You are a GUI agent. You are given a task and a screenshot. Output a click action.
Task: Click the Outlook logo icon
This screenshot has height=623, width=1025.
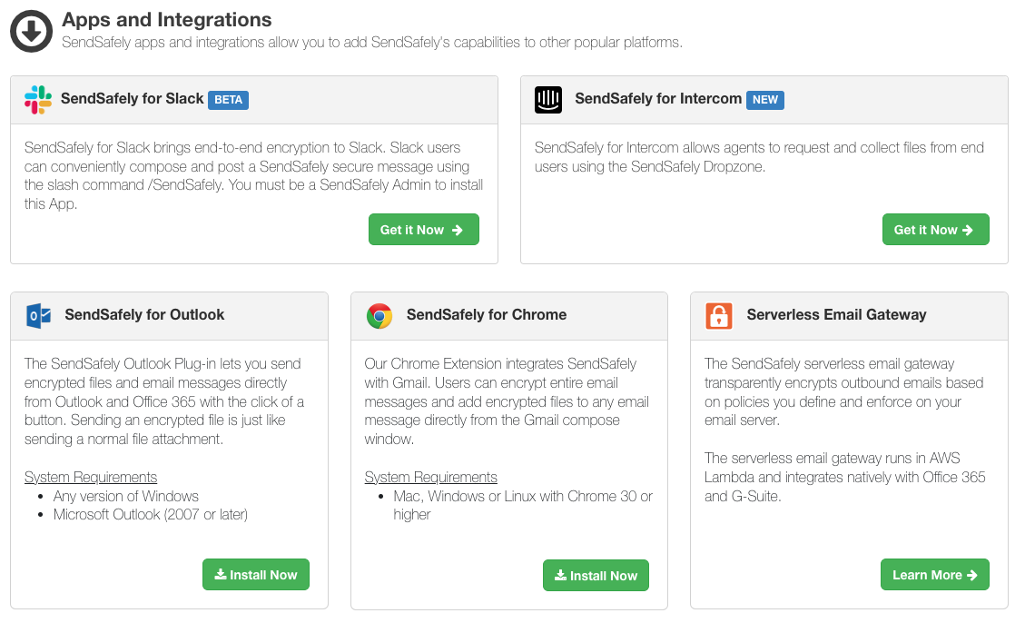(38, 316)
